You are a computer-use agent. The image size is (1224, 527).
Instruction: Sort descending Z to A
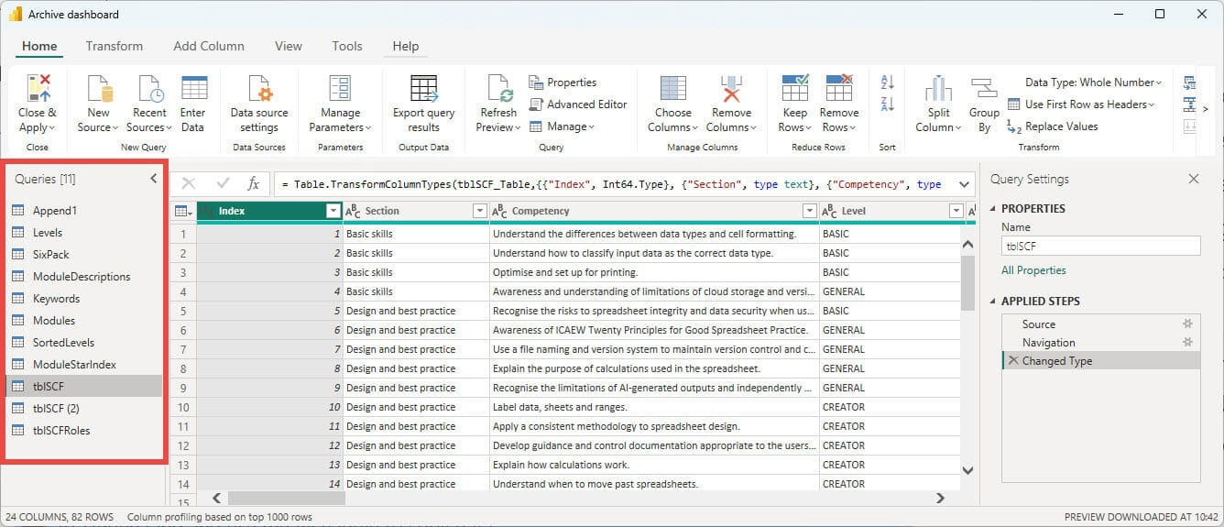click(887, 104)
